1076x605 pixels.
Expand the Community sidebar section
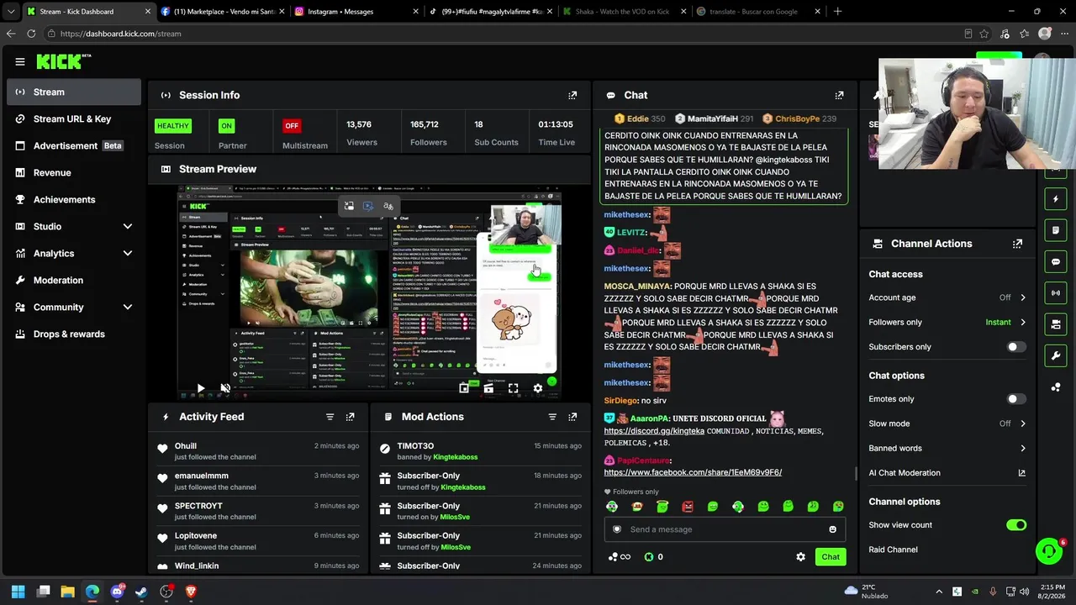(128, 308)
